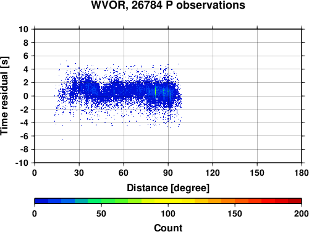Select the dark blue end of colorbar

click(41, 201)
